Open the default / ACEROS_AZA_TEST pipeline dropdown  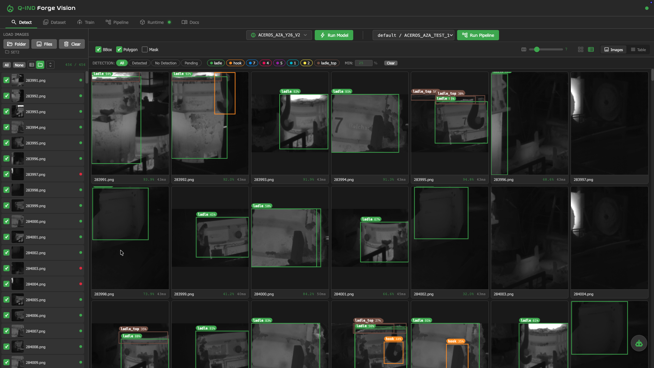tap(414, 35)
